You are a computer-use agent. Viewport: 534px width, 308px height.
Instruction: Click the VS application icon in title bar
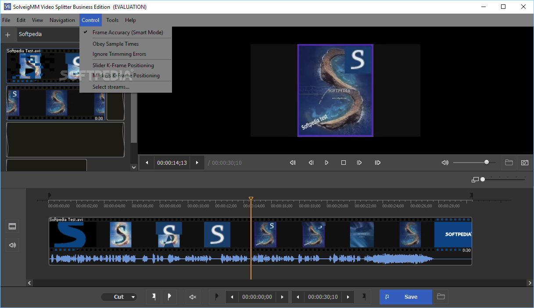point(7,7)
